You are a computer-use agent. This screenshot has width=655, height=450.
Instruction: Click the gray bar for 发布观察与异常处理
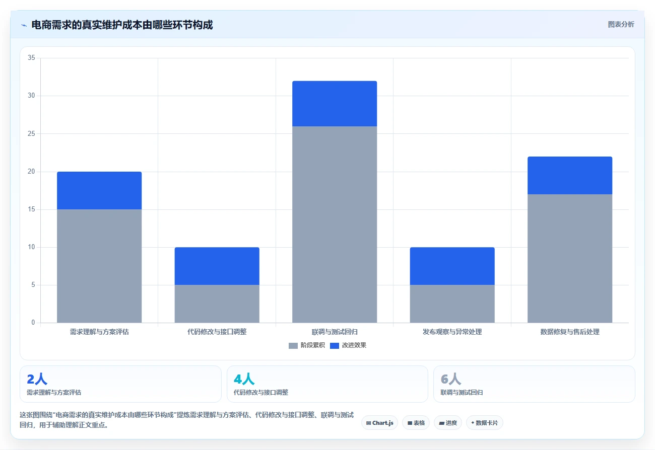(452, 304)
